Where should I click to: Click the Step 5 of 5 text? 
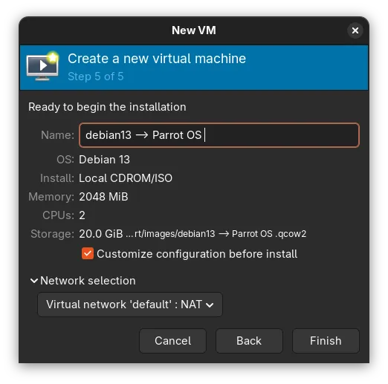(x=96, y=77)
